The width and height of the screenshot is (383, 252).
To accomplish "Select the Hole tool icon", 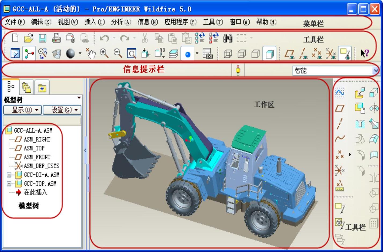I will click(x=360, y=124).
